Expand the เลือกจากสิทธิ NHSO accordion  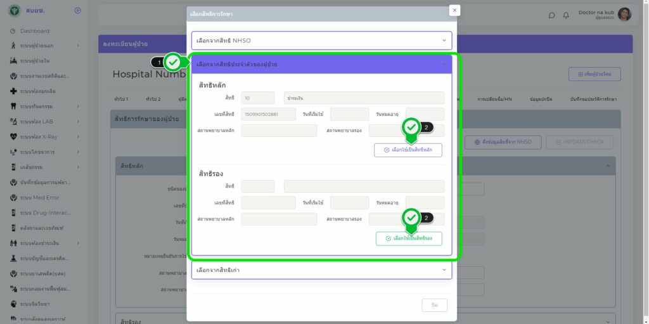tap(321, 41)
